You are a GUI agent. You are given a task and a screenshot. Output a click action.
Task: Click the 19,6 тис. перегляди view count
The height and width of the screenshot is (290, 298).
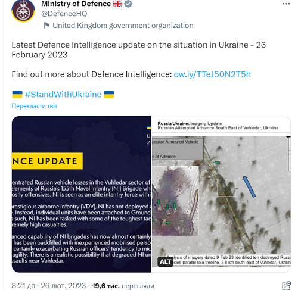pyautogui.click(x=123, y=286)
